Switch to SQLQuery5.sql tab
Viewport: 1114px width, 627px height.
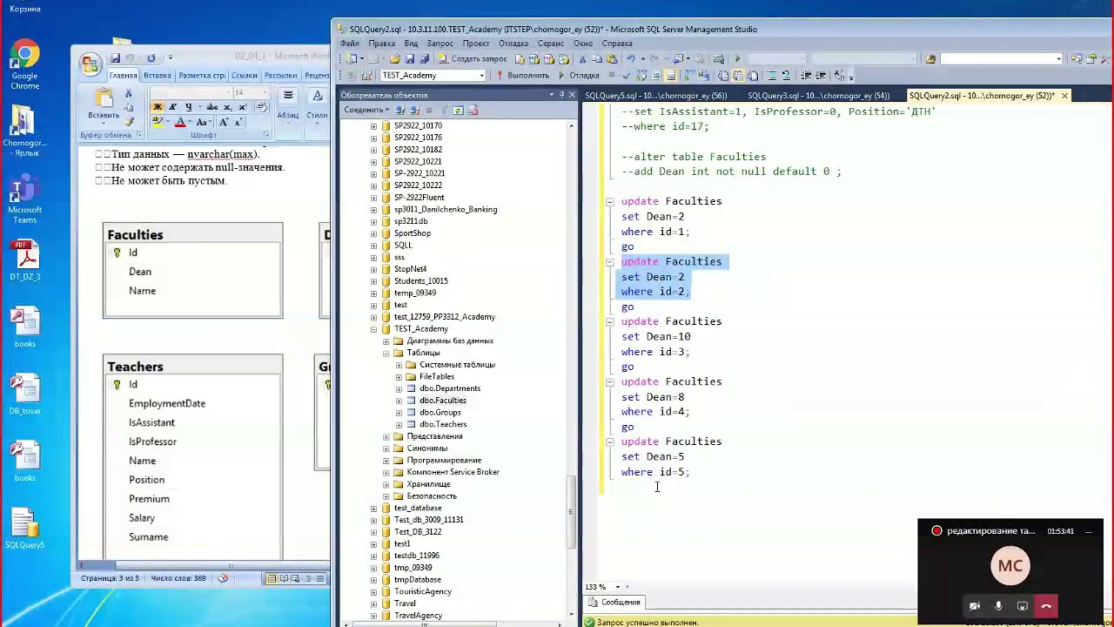(655, 96)
